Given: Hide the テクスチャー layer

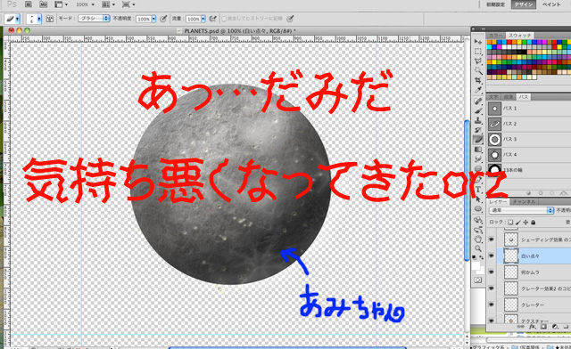Looking at the screenshot, I should point(491,321).
